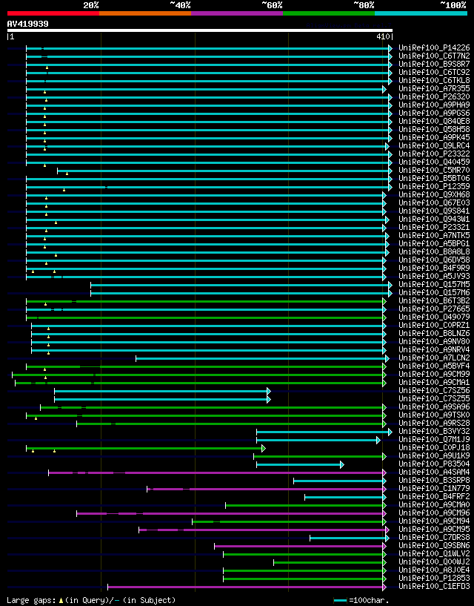Click the green ~80% legend color bar
The width and height of the screenshot is (474, 606).
click(x=329, y=13)
